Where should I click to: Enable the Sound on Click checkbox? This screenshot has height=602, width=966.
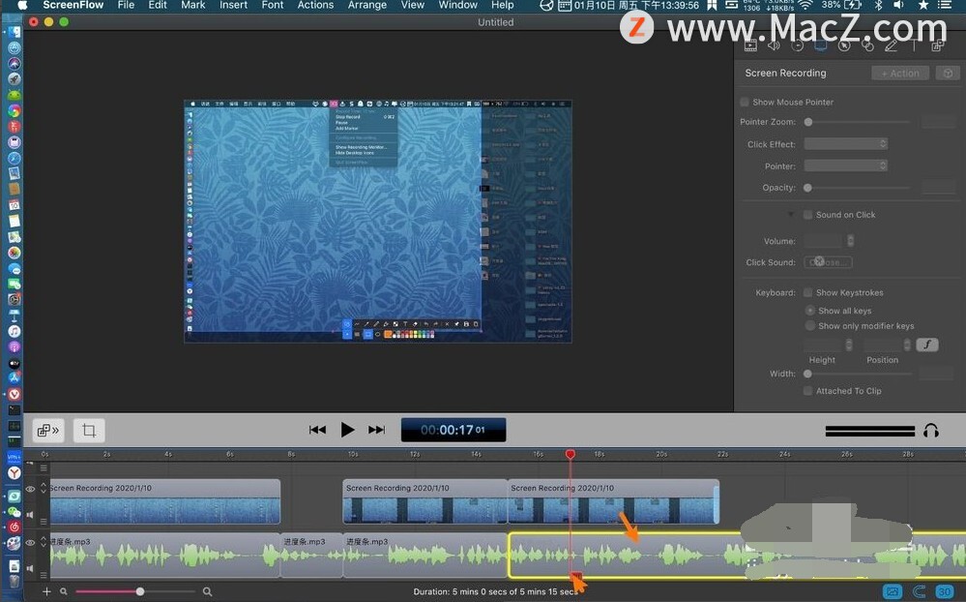(807, 215)
